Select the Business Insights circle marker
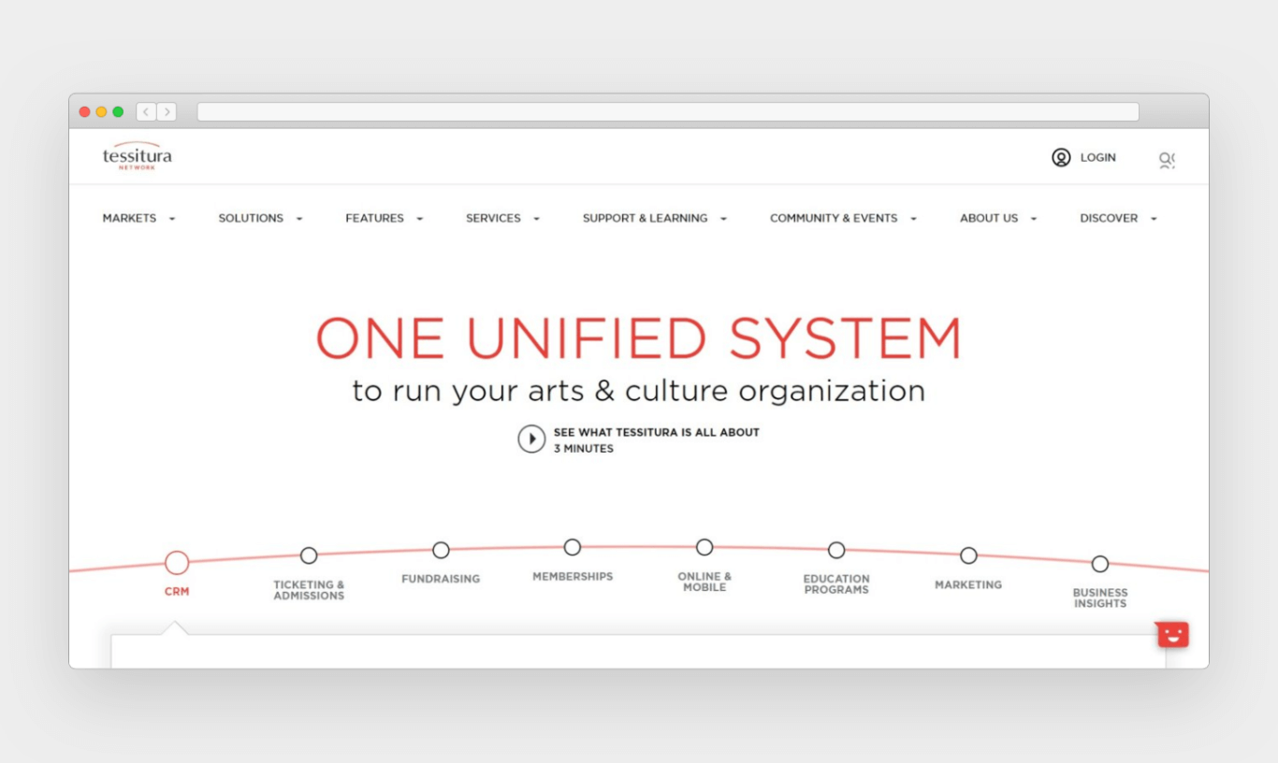The height and width of the screenshot is (763, 1278). pos(1100,564)
